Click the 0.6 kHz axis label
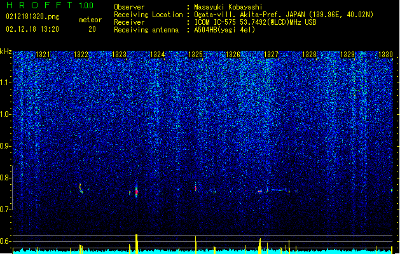The image size is (400, 254). point(6,241)
